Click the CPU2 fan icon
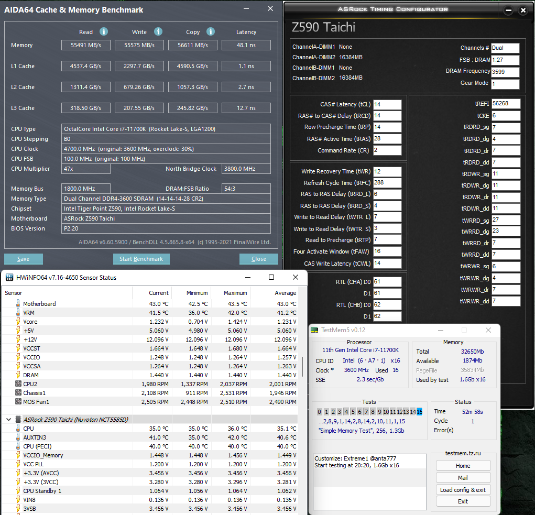Image resolution: width=535 pixels, height=515 pixels. point(18,383)
